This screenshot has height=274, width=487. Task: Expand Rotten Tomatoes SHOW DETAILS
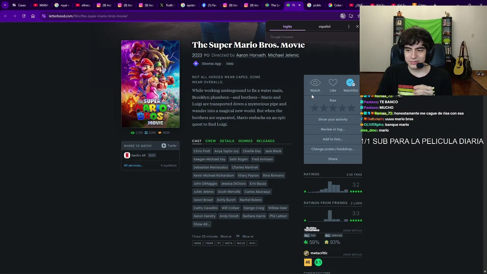pyautogui.click(x=352, y=231)
